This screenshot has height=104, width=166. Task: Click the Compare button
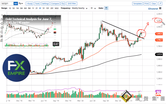click(x=55, y=3)
